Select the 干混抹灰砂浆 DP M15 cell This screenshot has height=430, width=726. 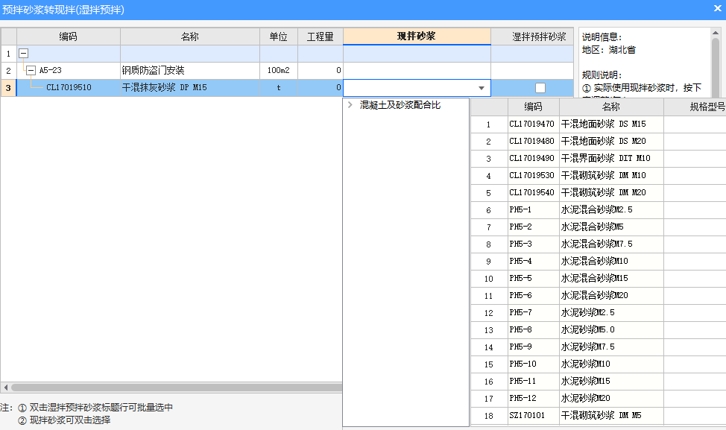point(190,87)
